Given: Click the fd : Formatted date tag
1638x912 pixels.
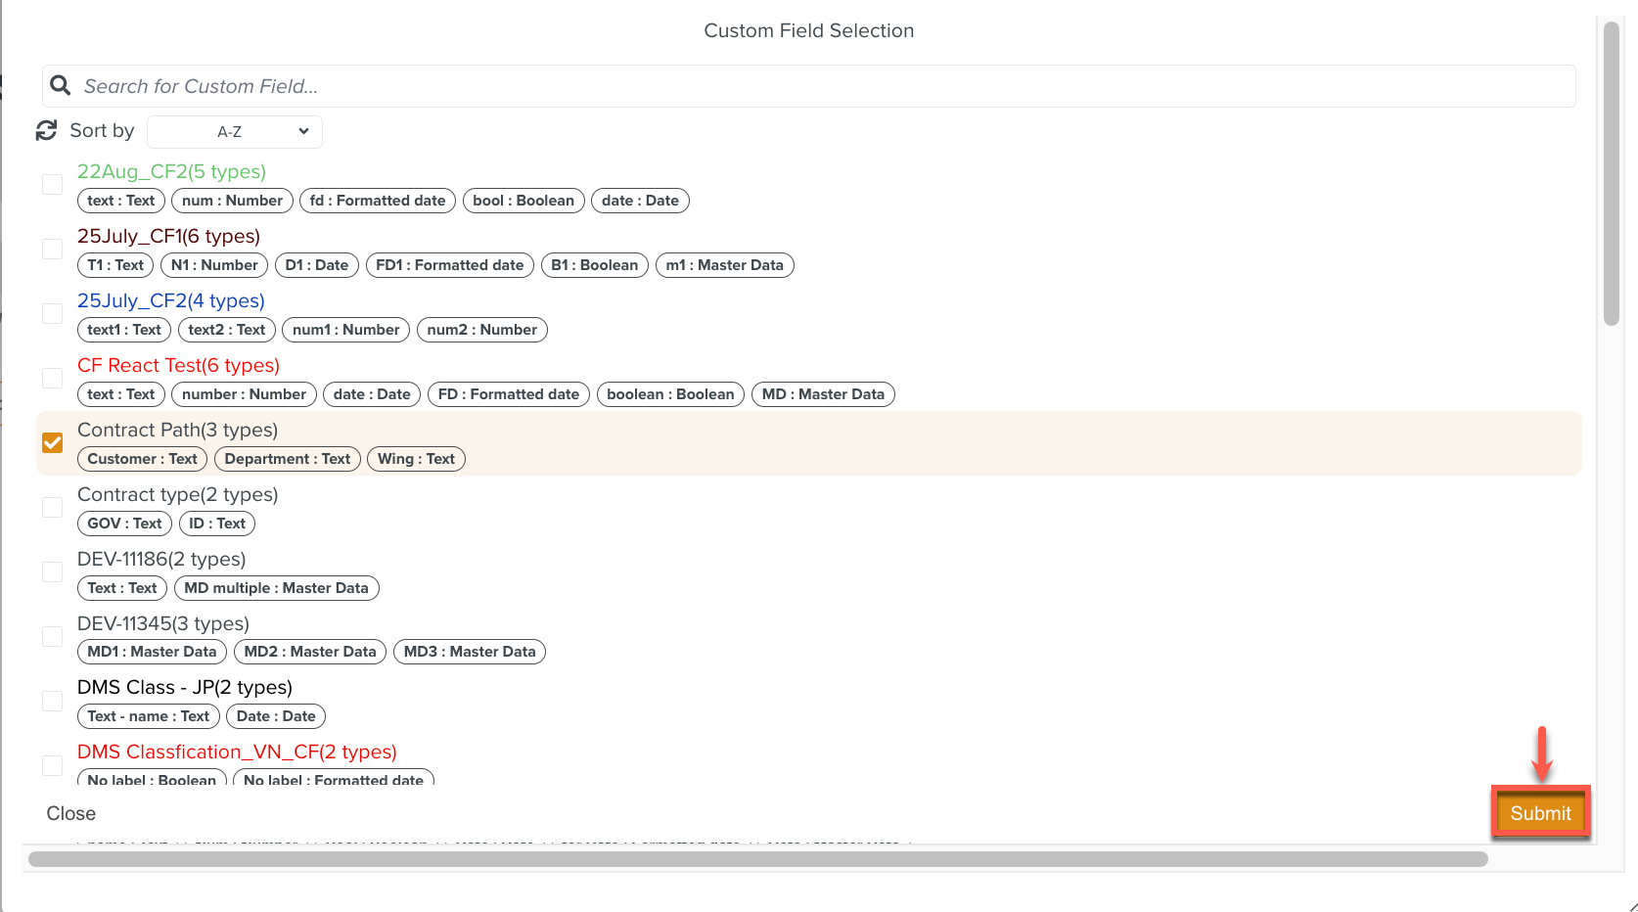Looking at the screenshot, I should 378,201.
